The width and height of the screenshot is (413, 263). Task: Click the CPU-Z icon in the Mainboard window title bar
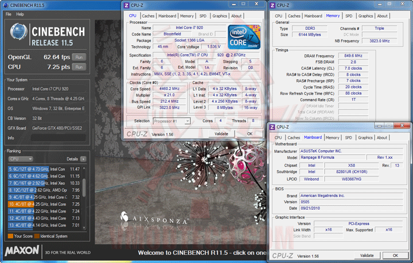pos(272,127)
